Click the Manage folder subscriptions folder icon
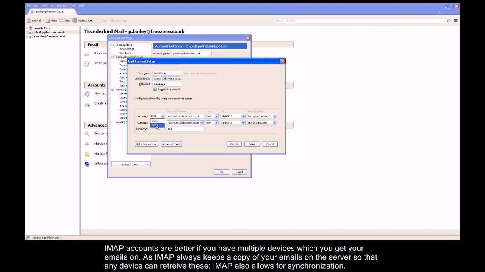 (x=87, y=154)
